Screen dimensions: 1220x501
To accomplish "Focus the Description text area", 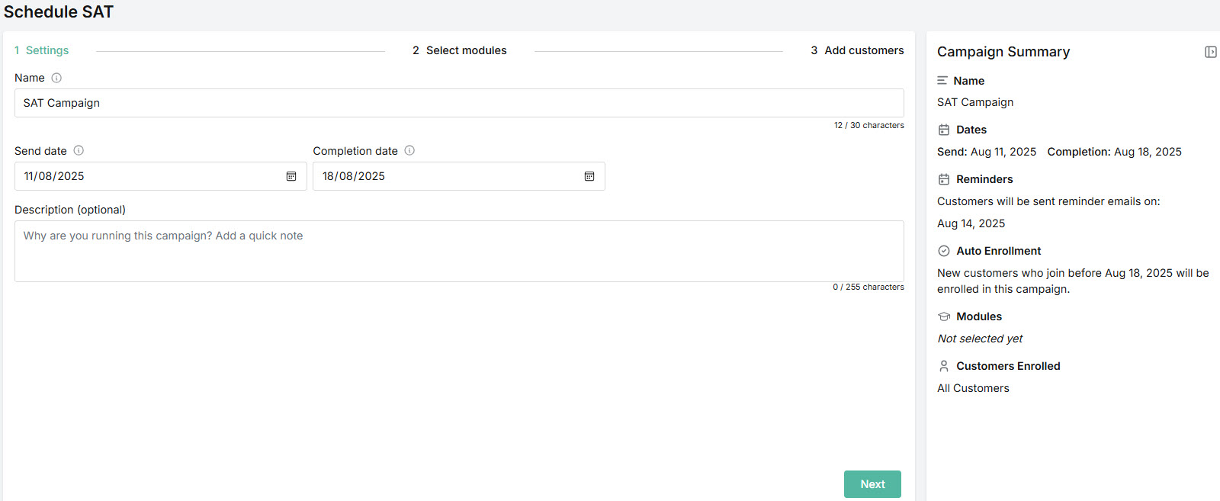I will pos(457,251).
